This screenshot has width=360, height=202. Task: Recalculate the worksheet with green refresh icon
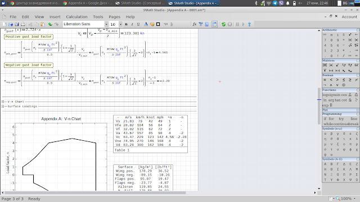click(x=224, y=24)
